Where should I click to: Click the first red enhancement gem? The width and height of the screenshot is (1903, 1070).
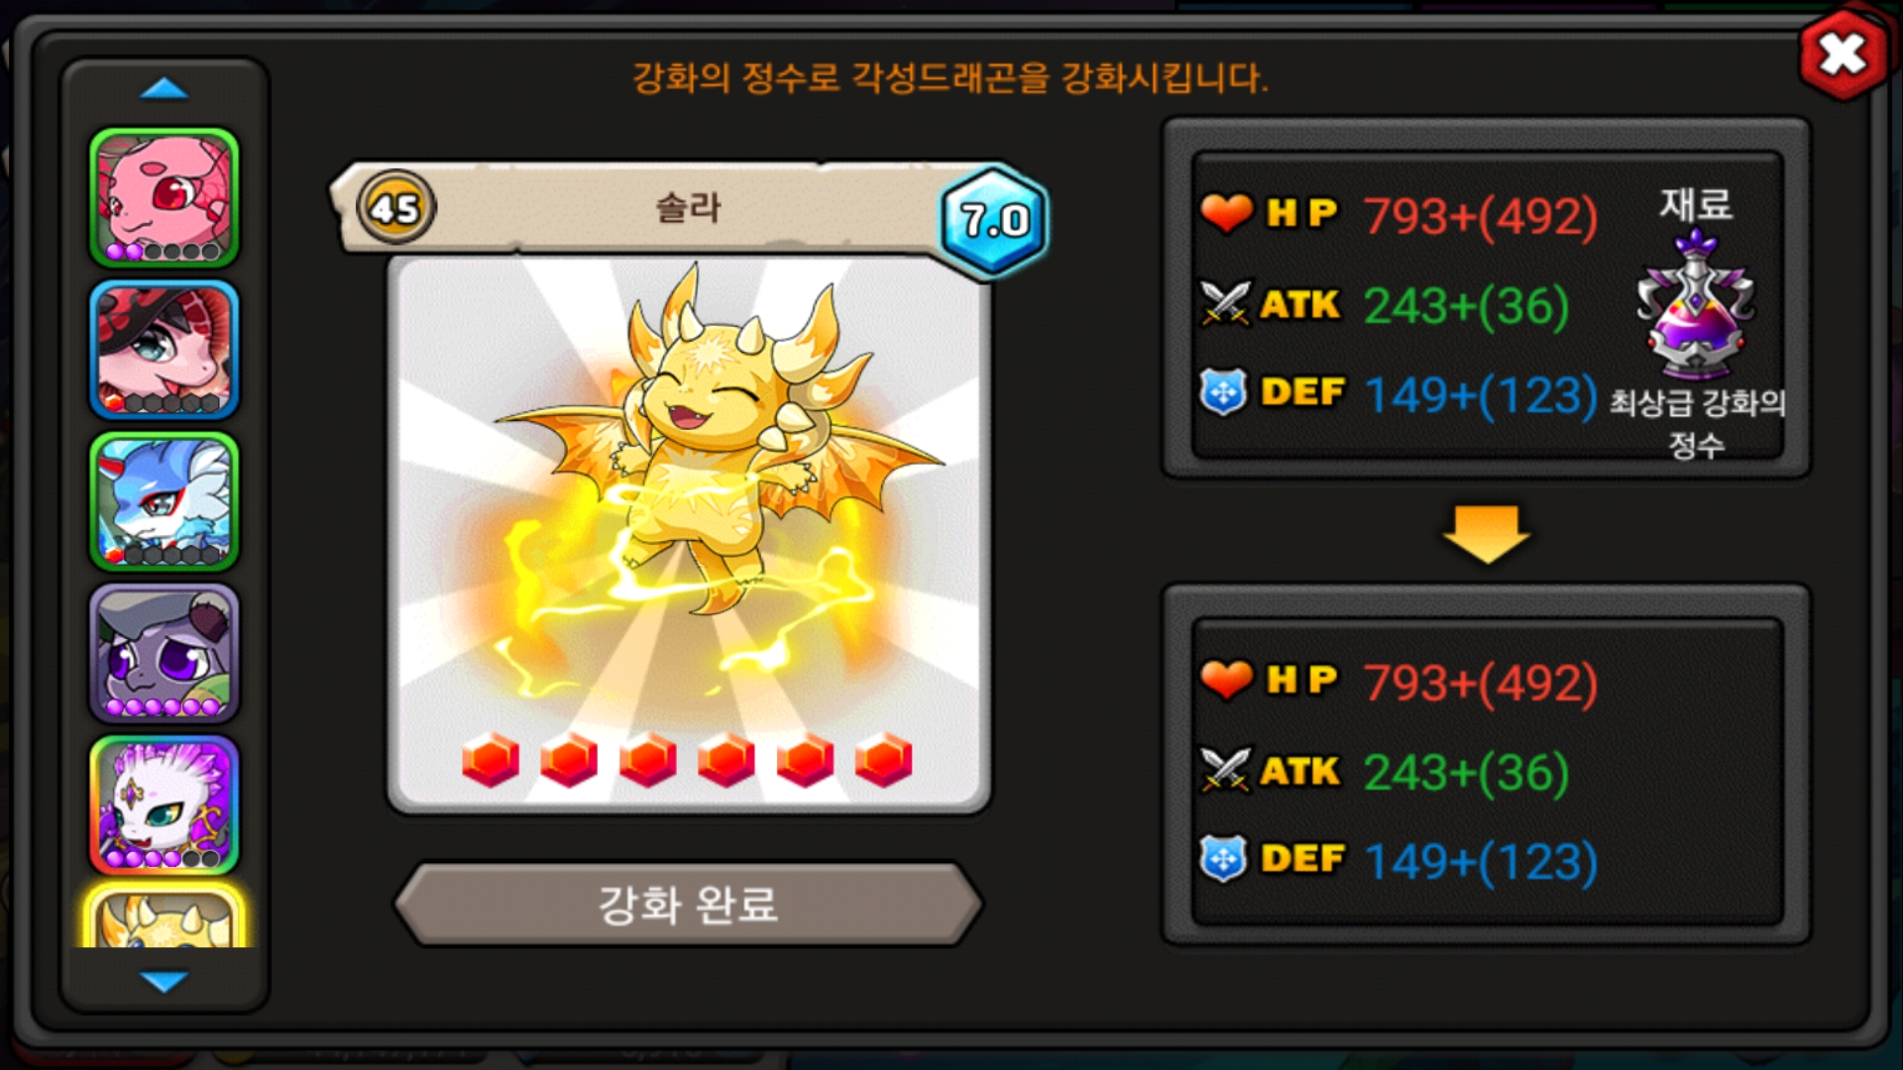click(x=491, y=760)
